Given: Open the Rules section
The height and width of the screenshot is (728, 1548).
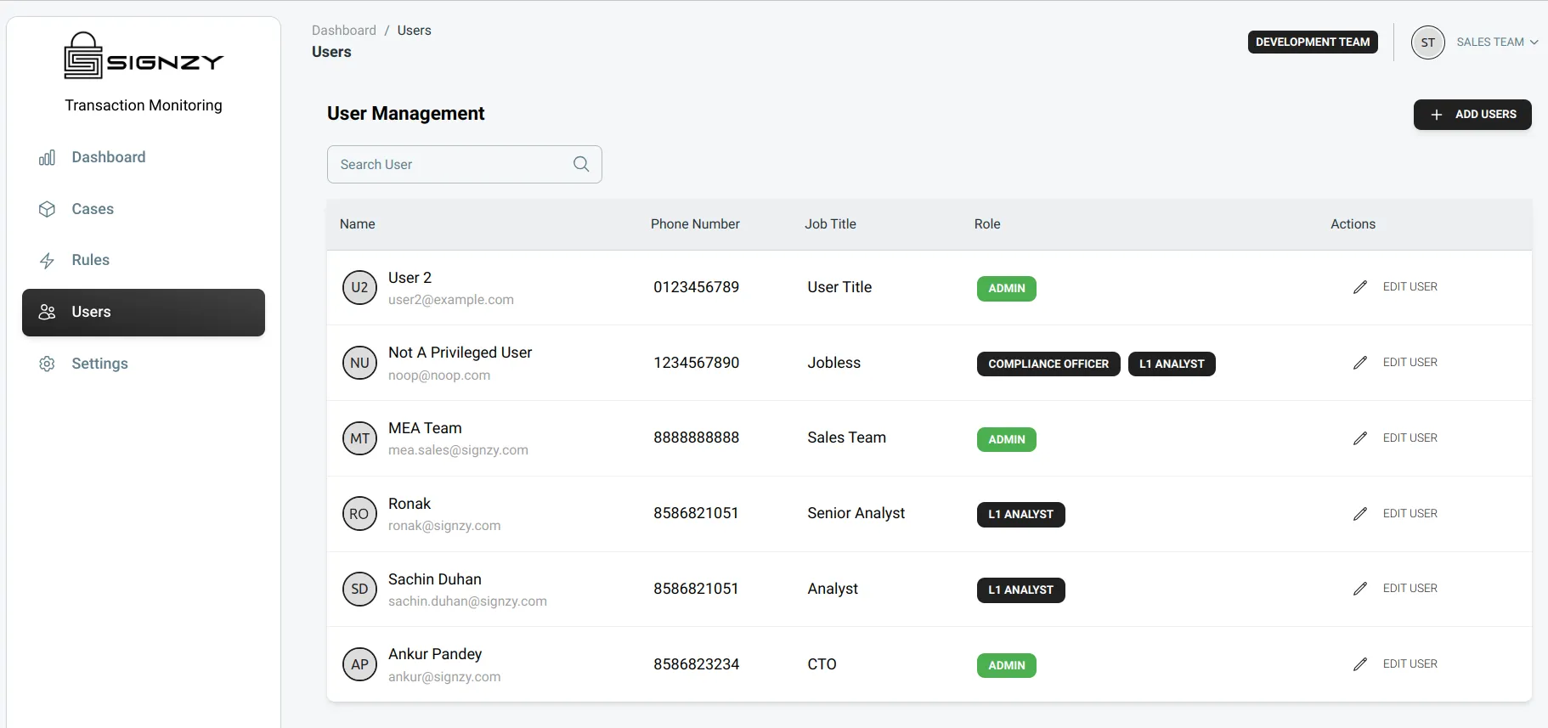Looking at the screenshot, I should click(144, 260).
